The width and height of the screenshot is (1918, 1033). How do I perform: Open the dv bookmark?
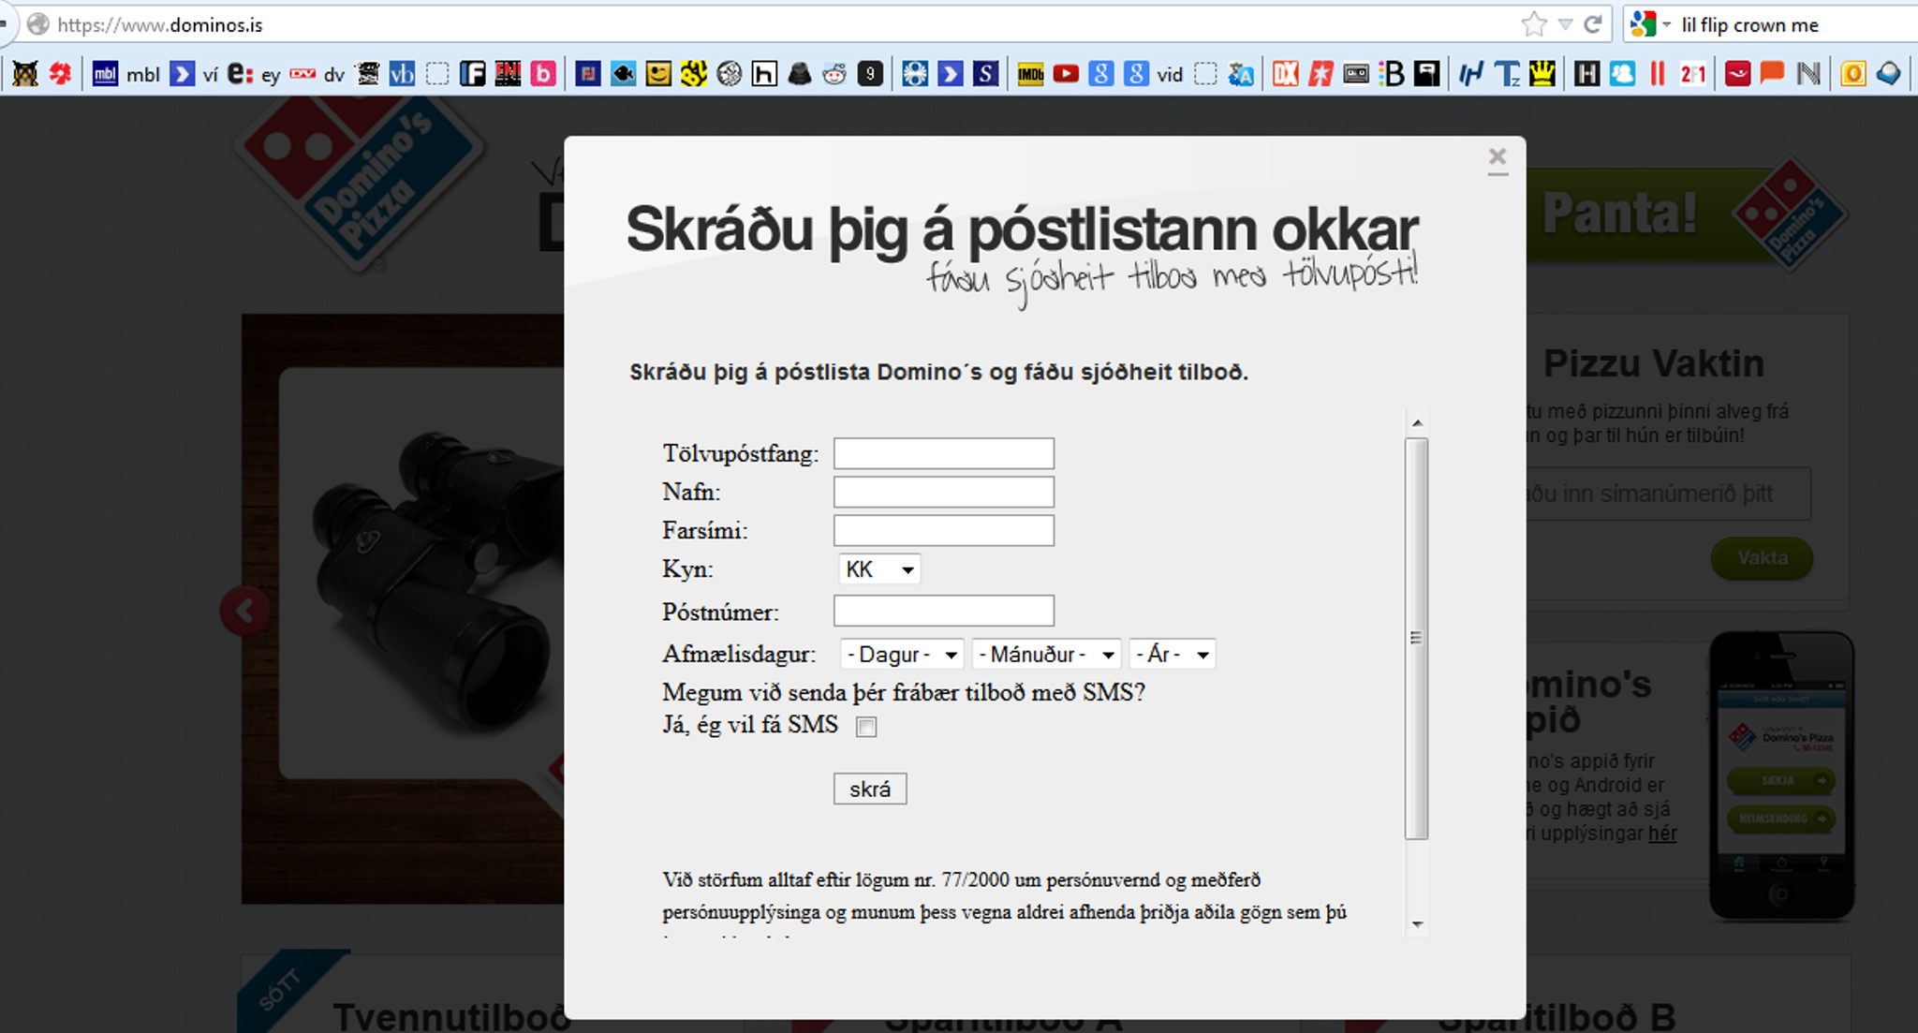(x=317, y=74)
